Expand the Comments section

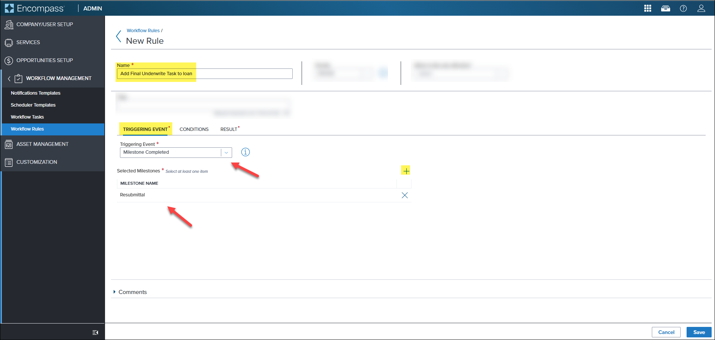coord(130,292)
